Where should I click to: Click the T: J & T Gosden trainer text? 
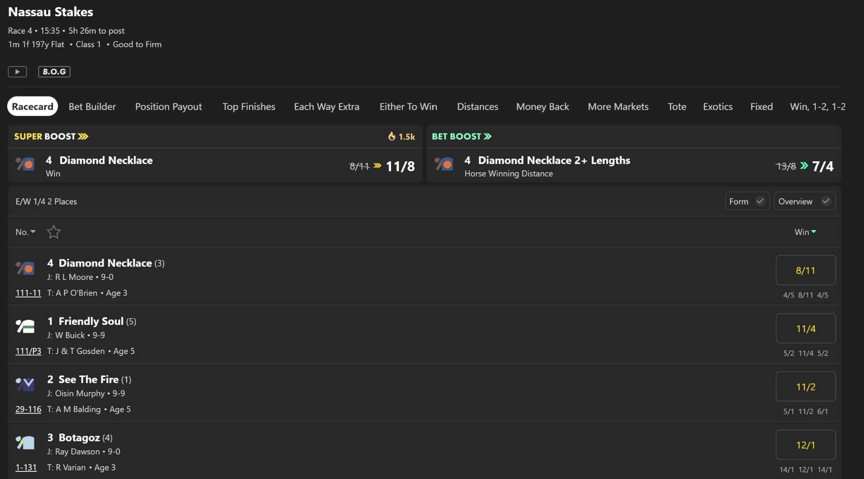[76, 351]
